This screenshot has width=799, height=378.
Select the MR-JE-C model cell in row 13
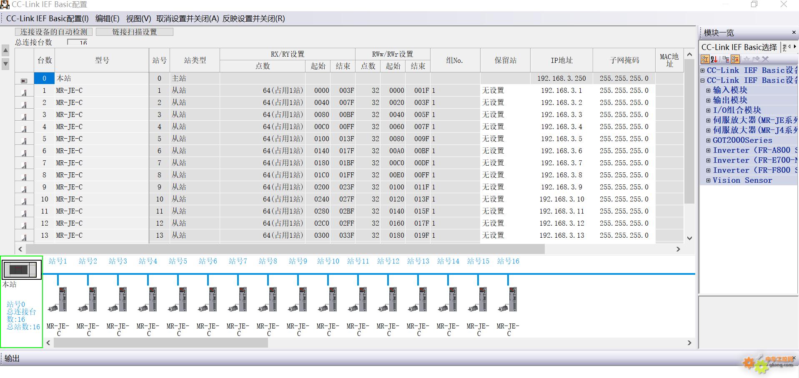102,235
